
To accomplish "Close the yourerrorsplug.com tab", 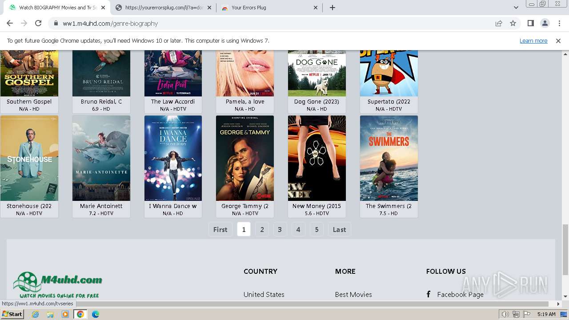I will tap(209, 8).
